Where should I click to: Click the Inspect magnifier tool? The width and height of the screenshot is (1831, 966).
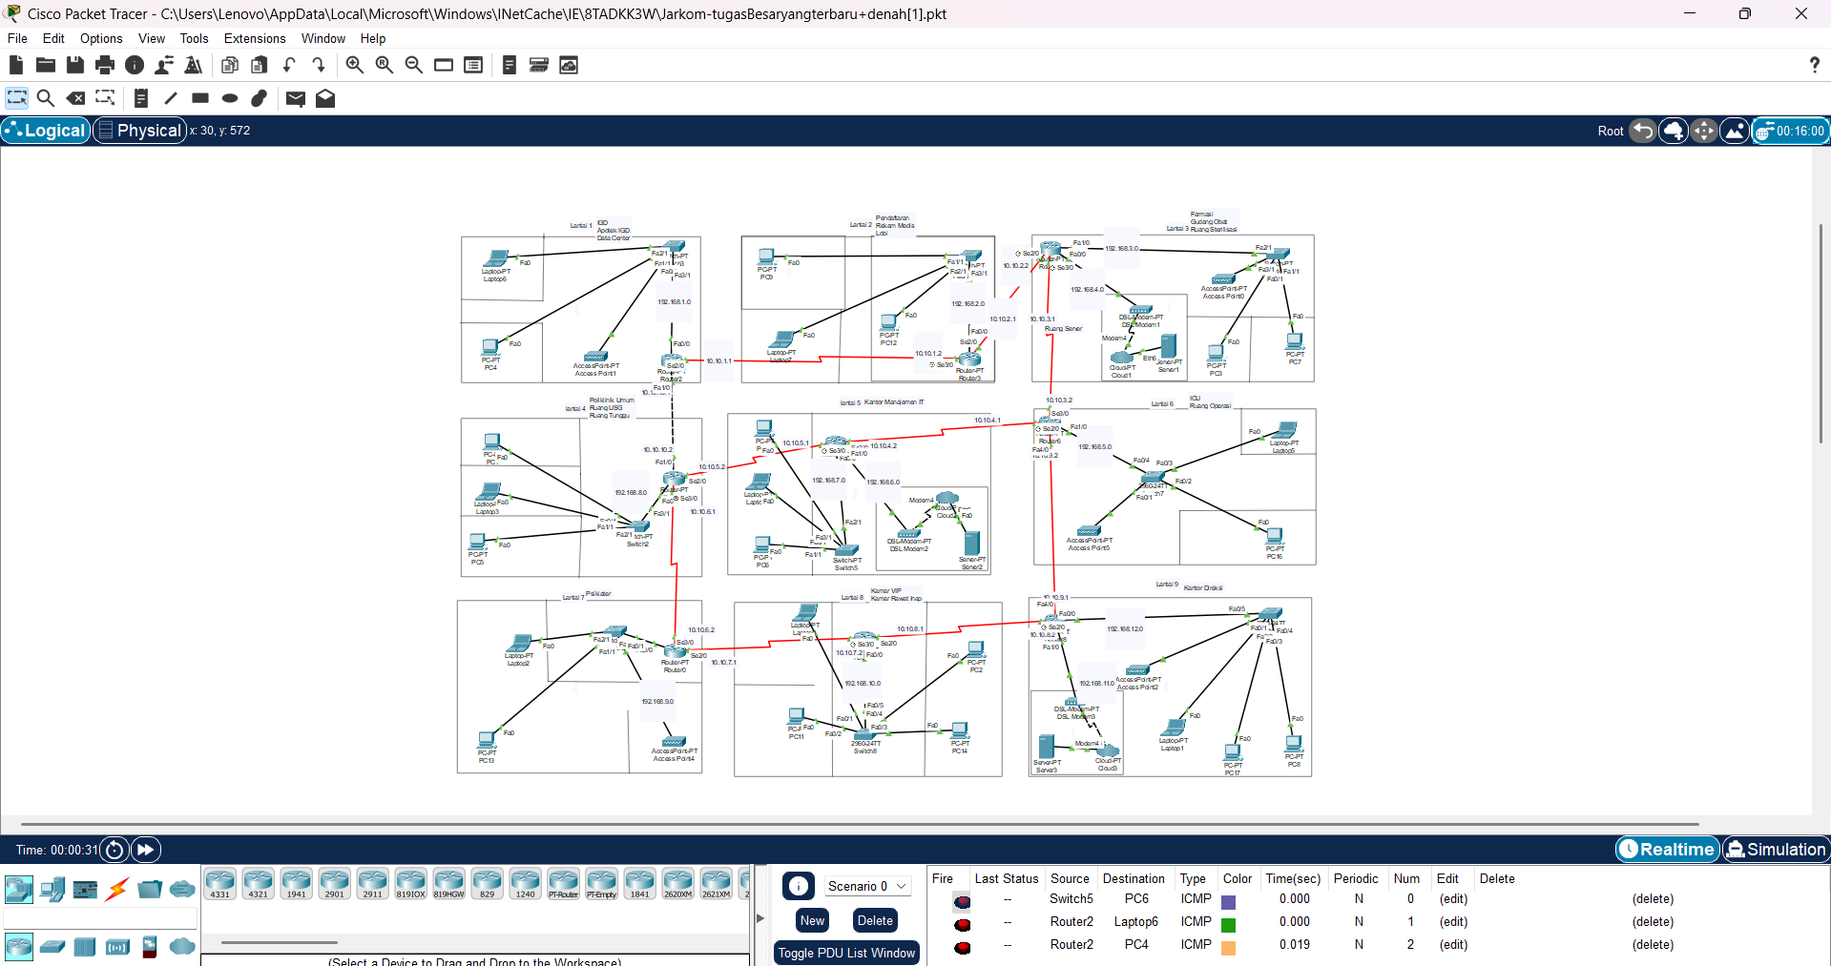click(x=45, y=98)
